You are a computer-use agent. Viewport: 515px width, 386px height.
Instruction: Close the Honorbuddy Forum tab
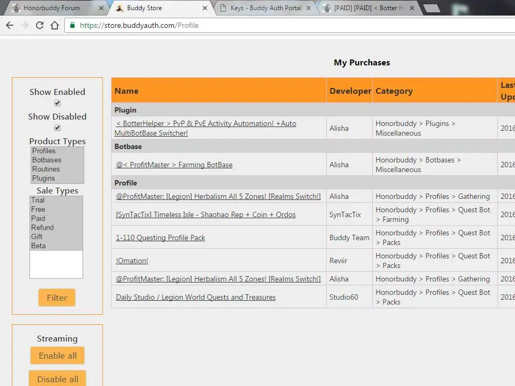(x=101, y=8)
